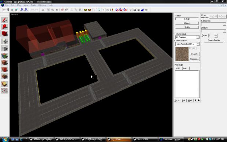The width and height of the screenshot is (227, 142).
Task: Select the Block tool (gray cube)
Action: click(x=5, y=48)
